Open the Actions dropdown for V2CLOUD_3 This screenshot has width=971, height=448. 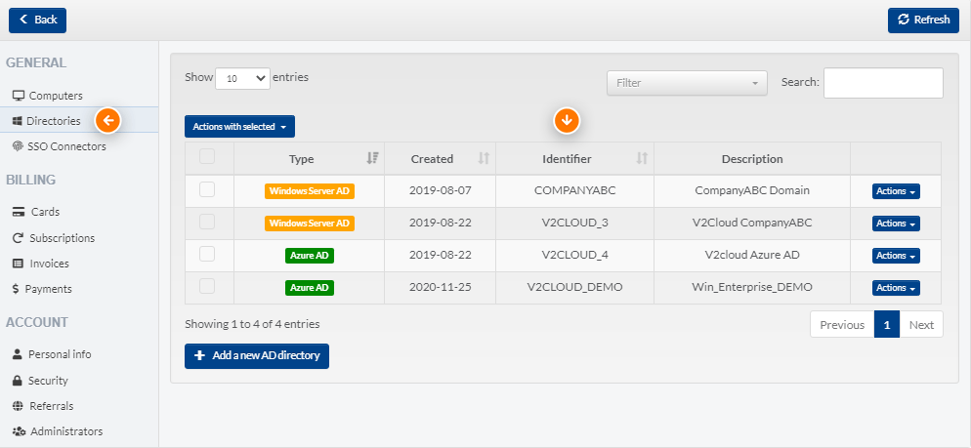pos(896,224)
